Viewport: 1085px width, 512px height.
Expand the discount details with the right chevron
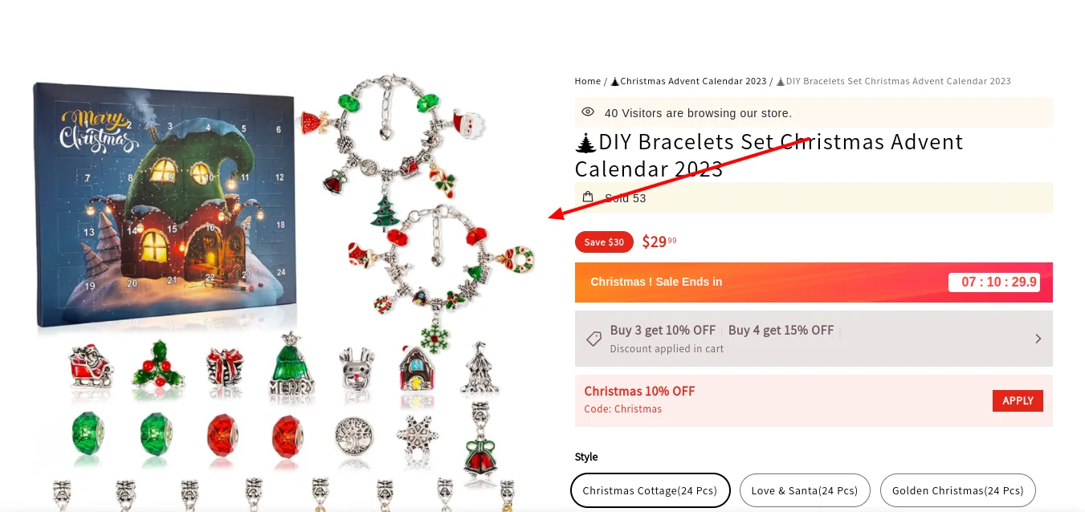(1038, 338)
